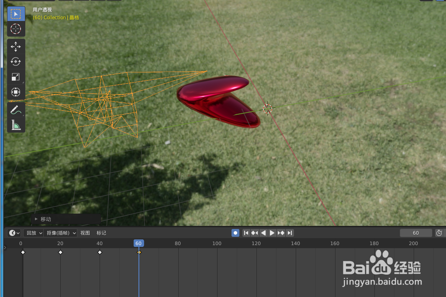Switch to the 3D Cursor tool

coord(16,29)
